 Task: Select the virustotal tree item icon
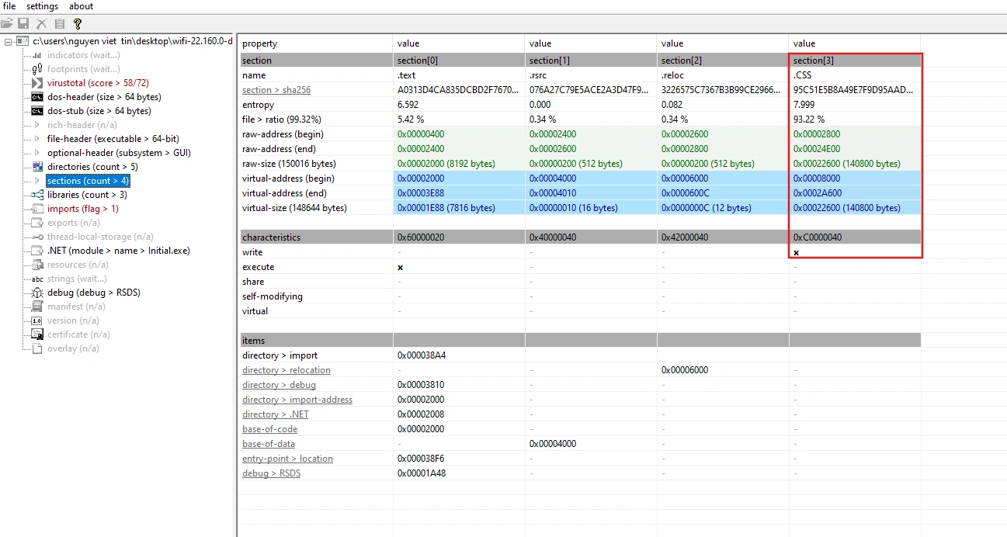pos(37,83)
